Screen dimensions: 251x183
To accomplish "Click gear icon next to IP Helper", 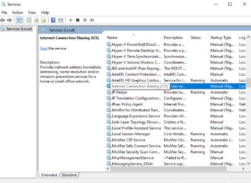I will pos(109,92).
